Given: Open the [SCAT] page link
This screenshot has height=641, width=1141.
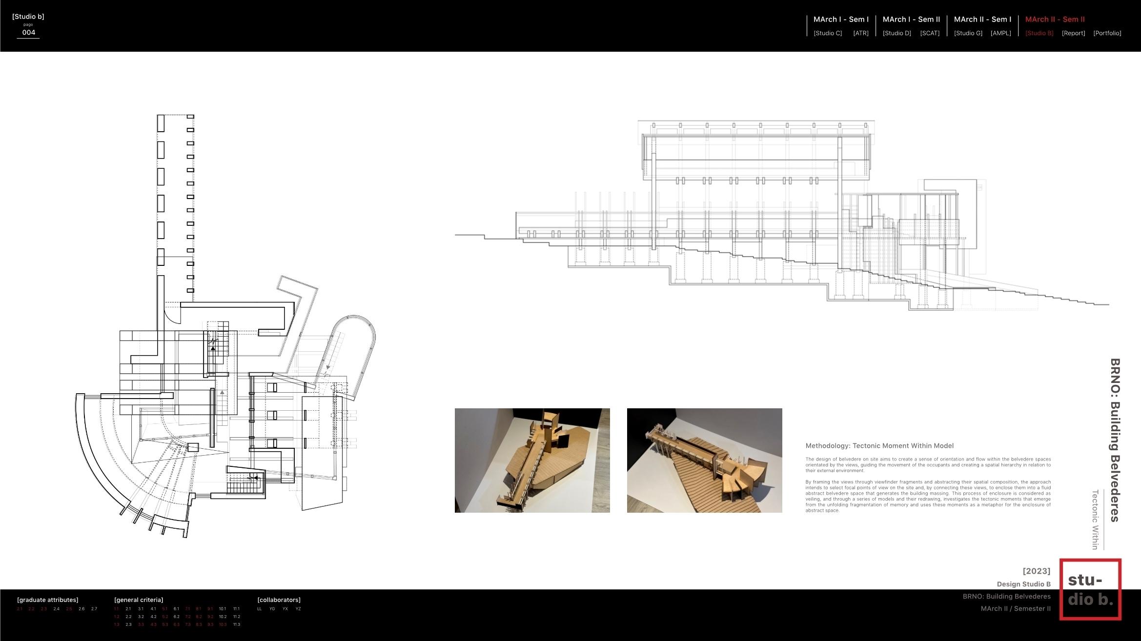Looking at the screenshot, I should 930,33.
